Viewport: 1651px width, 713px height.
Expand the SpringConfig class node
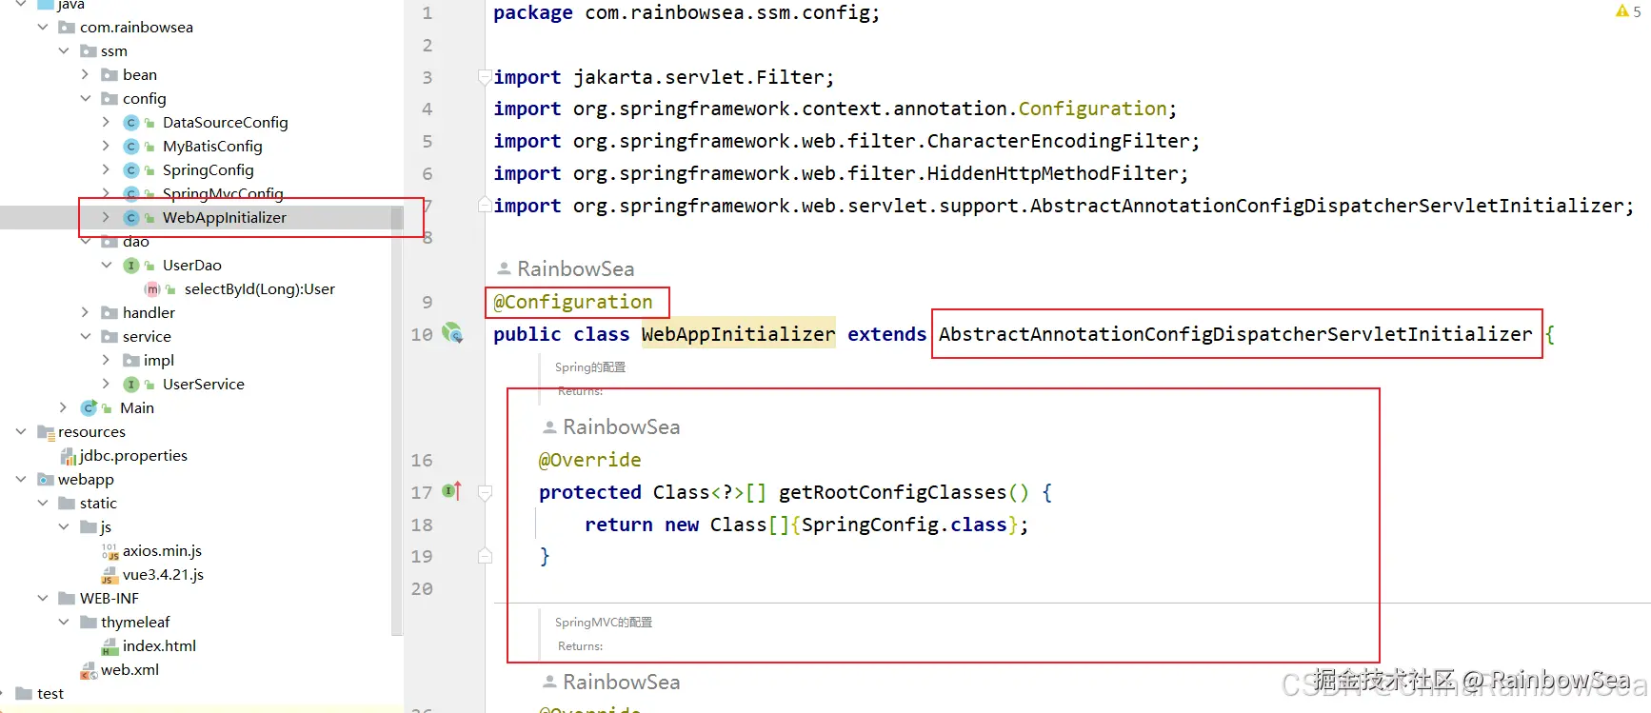106,169
